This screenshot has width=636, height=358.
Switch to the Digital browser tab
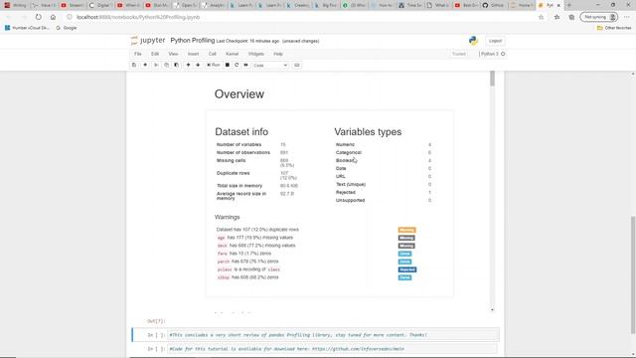click(99, 5)
